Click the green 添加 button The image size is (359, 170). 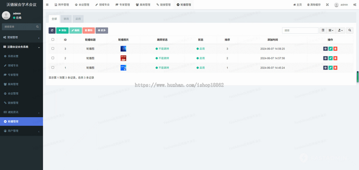(63, 30)
